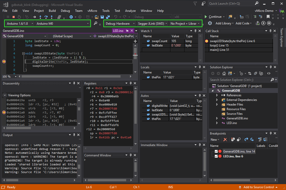Click Solution Explorer Home icon
The height and width of the screenshot is (190, 286).
tap(224, 73)
